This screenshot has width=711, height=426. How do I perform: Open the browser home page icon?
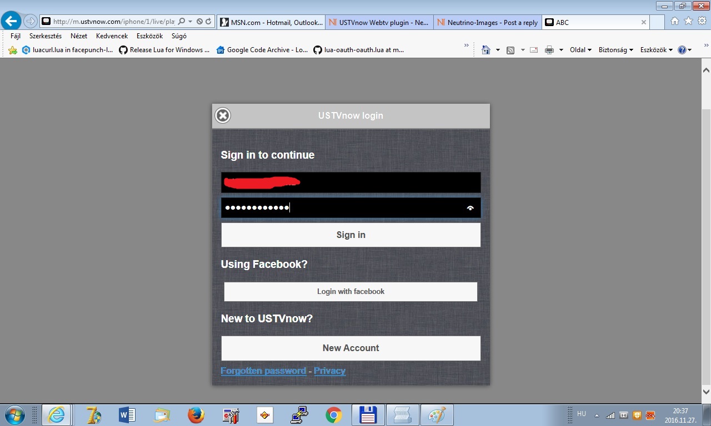coord(674,21)
